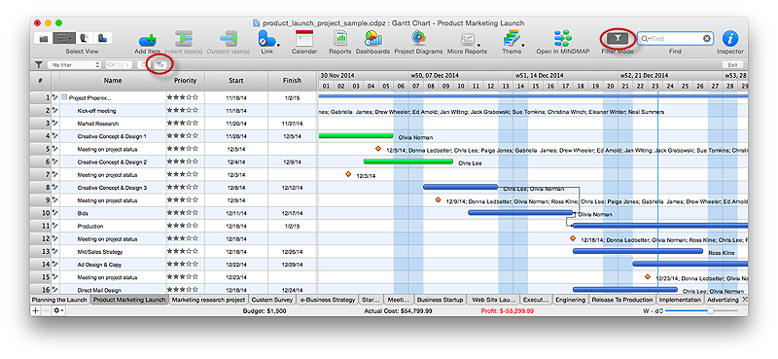Select the single resource view icon
The width and height of the screenshot is (778, 359).
pyautogui.click(x=84, y=38)
